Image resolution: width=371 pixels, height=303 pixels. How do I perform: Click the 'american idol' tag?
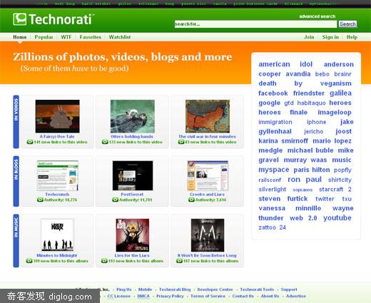coord(285,64)
